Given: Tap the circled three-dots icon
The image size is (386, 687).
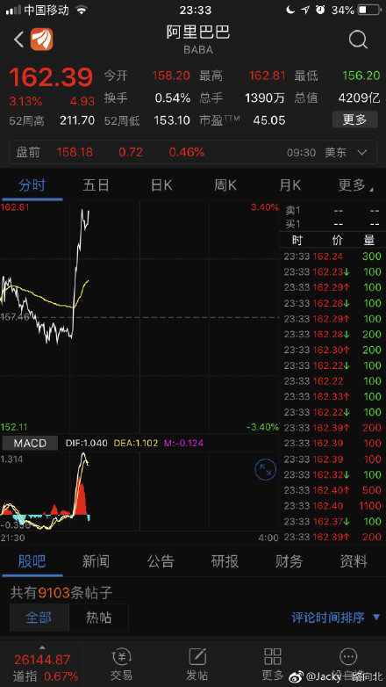Looking at the screenshot, I should pyautogui.click(x=349, y=657).
